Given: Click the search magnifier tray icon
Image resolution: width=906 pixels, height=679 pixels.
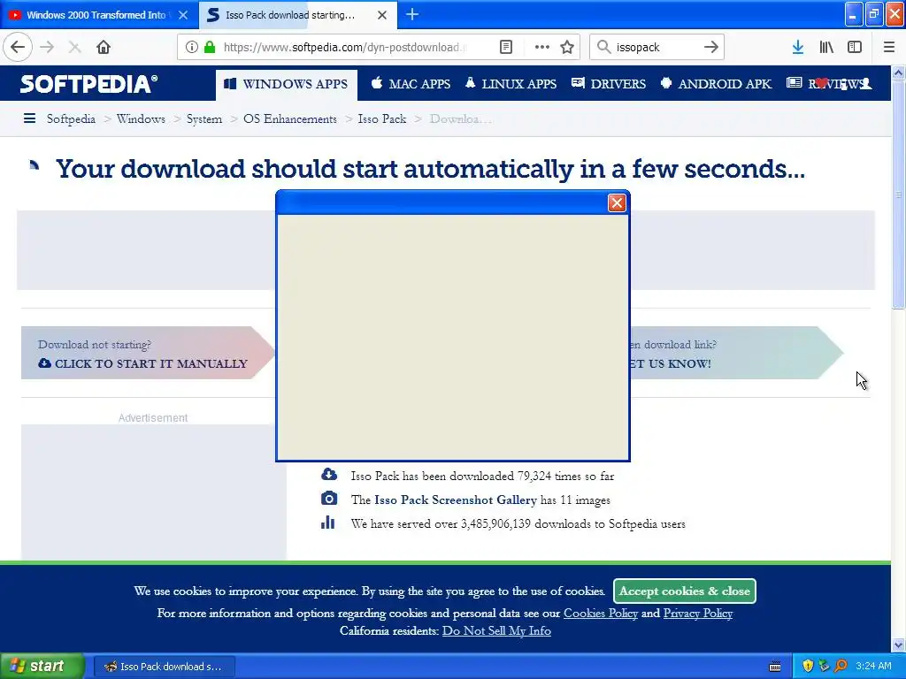Looking at the screenshot, I should 841,666.
